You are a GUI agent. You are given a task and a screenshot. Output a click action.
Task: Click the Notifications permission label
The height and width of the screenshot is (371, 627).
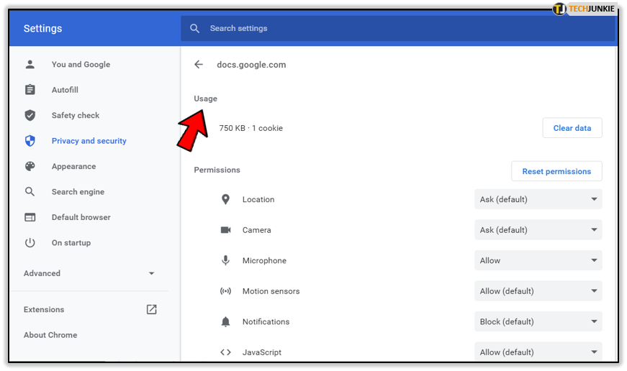pos(266,321)
